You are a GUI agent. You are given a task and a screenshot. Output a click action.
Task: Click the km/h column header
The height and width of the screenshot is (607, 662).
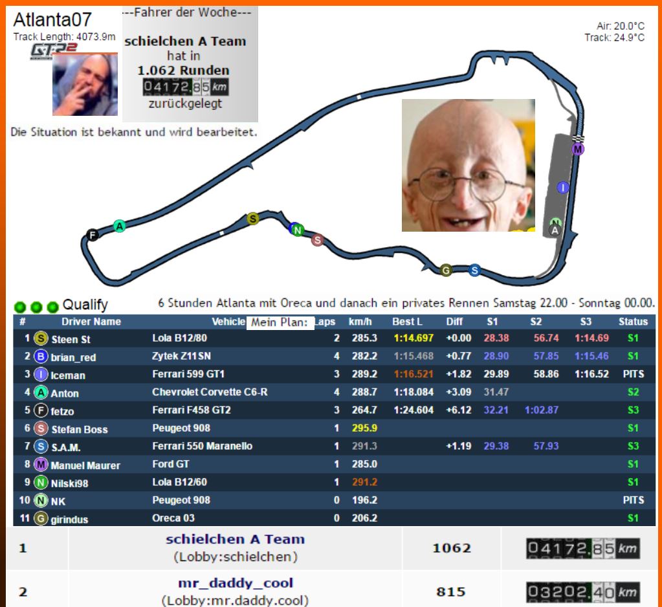361,322
